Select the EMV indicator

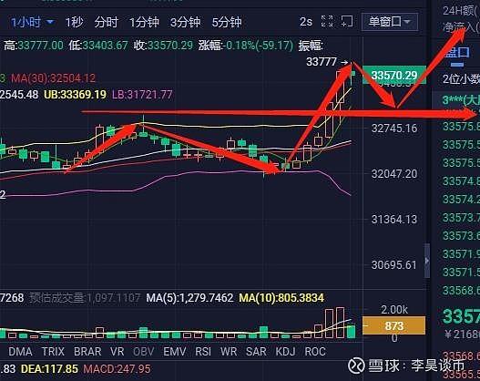pyautogui.click(x=175, y=352)
